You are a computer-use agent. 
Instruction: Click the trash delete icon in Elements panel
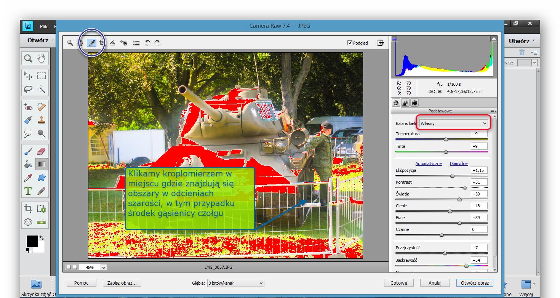522,53
